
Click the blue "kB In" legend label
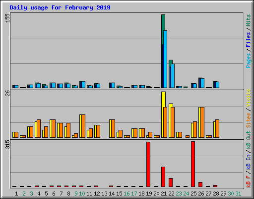pos(249,162)
